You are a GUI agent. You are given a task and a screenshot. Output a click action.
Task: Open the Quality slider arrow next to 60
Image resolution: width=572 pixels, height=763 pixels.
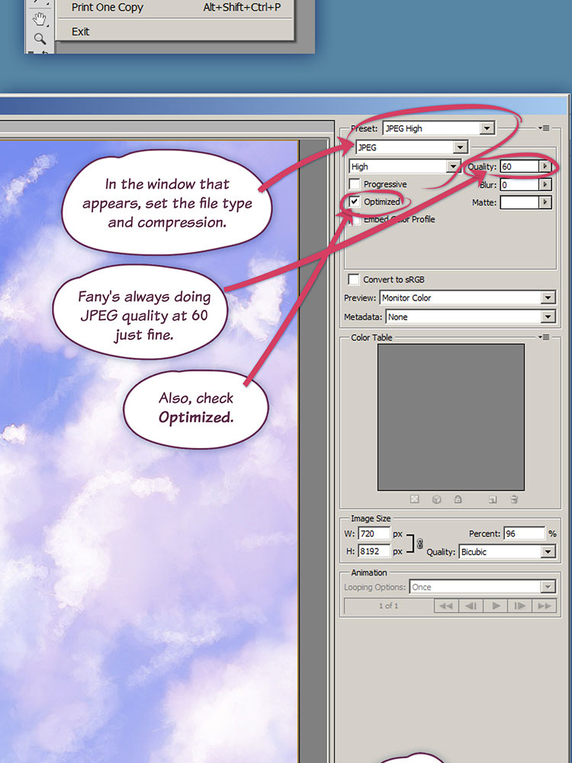coord(545,166)
